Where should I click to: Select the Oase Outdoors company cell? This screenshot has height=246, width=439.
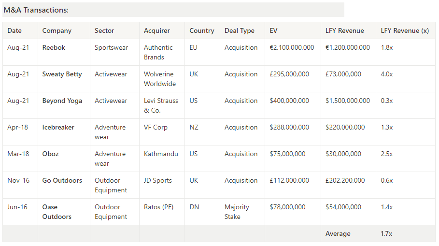point(57,212)
